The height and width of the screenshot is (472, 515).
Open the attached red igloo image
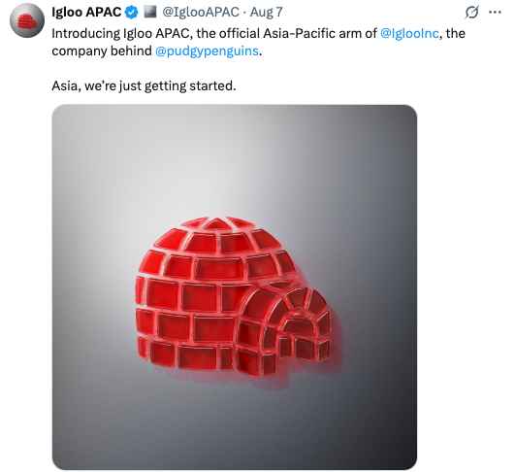[235, 287]
